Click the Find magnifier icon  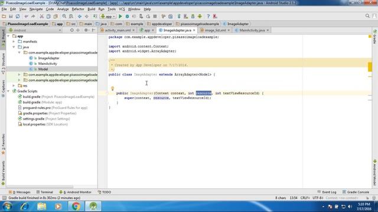pos(64,16)
